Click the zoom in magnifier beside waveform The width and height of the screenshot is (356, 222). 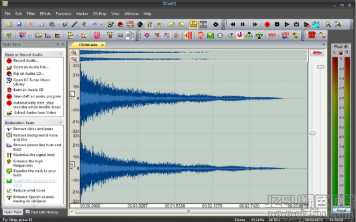pyautogui.click(x=74, y=53)
